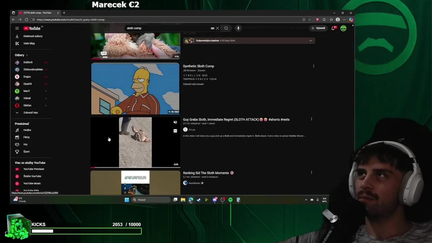The image size is (432, 243).
Task: Go to the YouTube home logo
Action: tap(32, 28)
